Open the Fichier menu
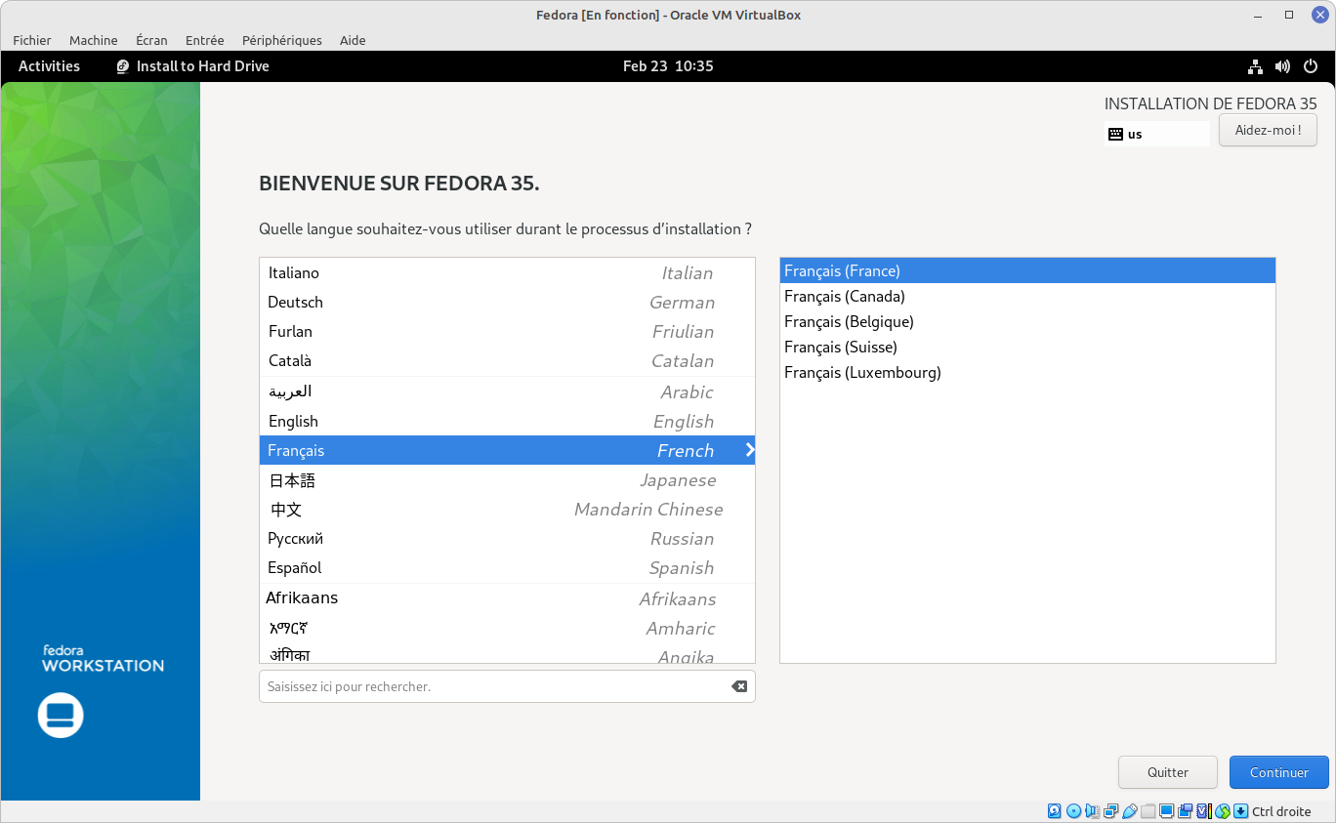 32,40
